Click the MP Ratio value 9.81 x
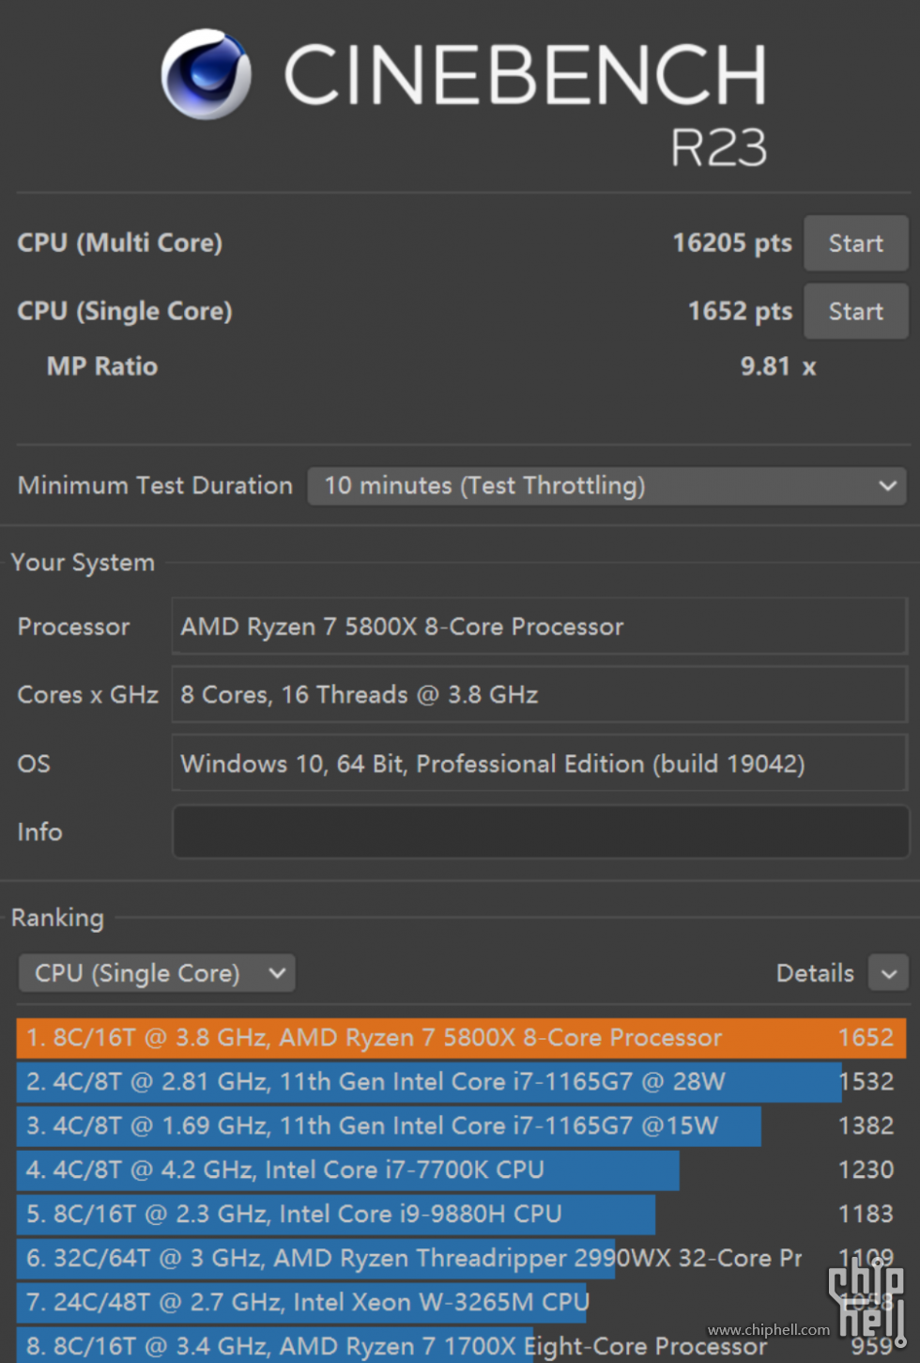The height and width of the screenshot is (1363, 920). (x=777, y=366)
